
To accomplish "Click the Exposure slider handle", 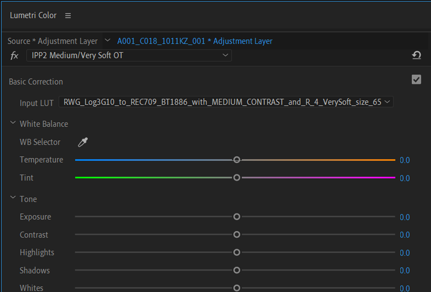I will pyautogui.click(x=237, y=216).
